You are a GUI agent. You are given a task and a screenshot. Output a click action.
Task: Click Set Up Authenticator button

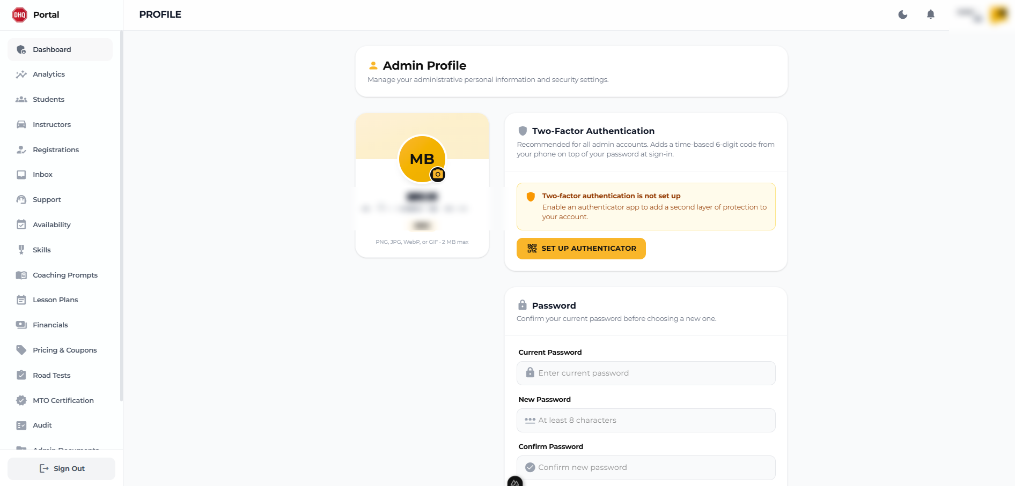pos(581,249)
